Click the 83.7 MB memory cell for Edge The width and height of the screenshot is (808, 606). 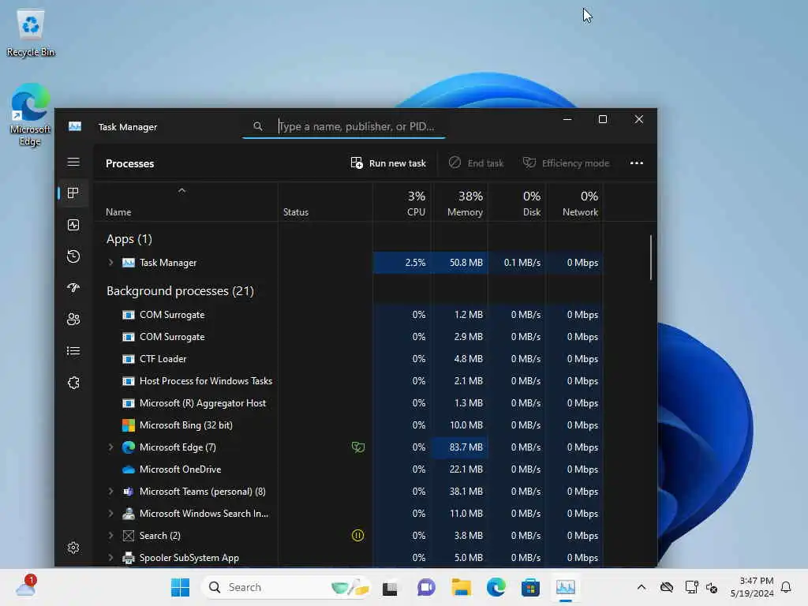coord(460,447)
